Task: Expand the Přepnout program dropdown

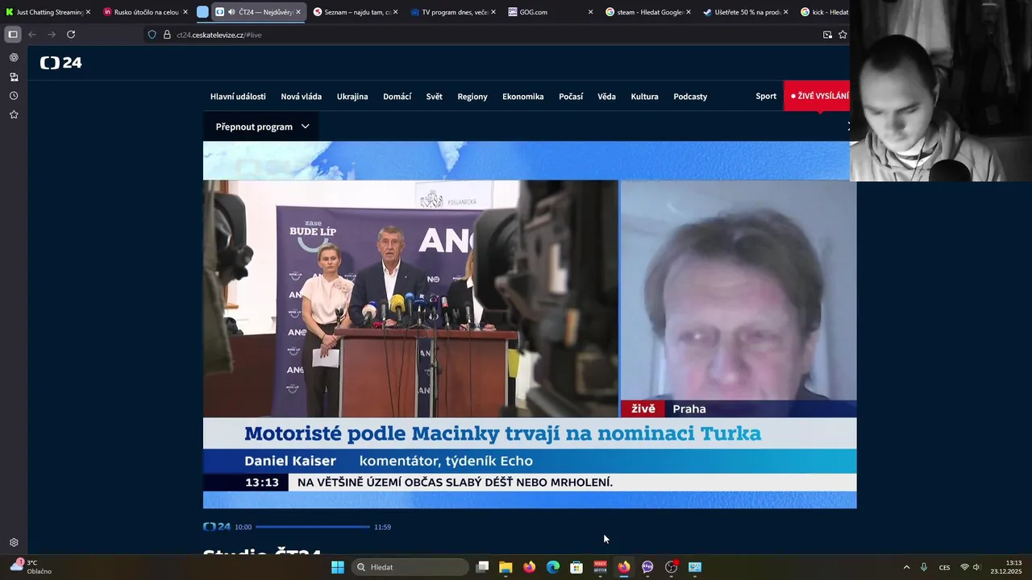Action: pos(262,126)
